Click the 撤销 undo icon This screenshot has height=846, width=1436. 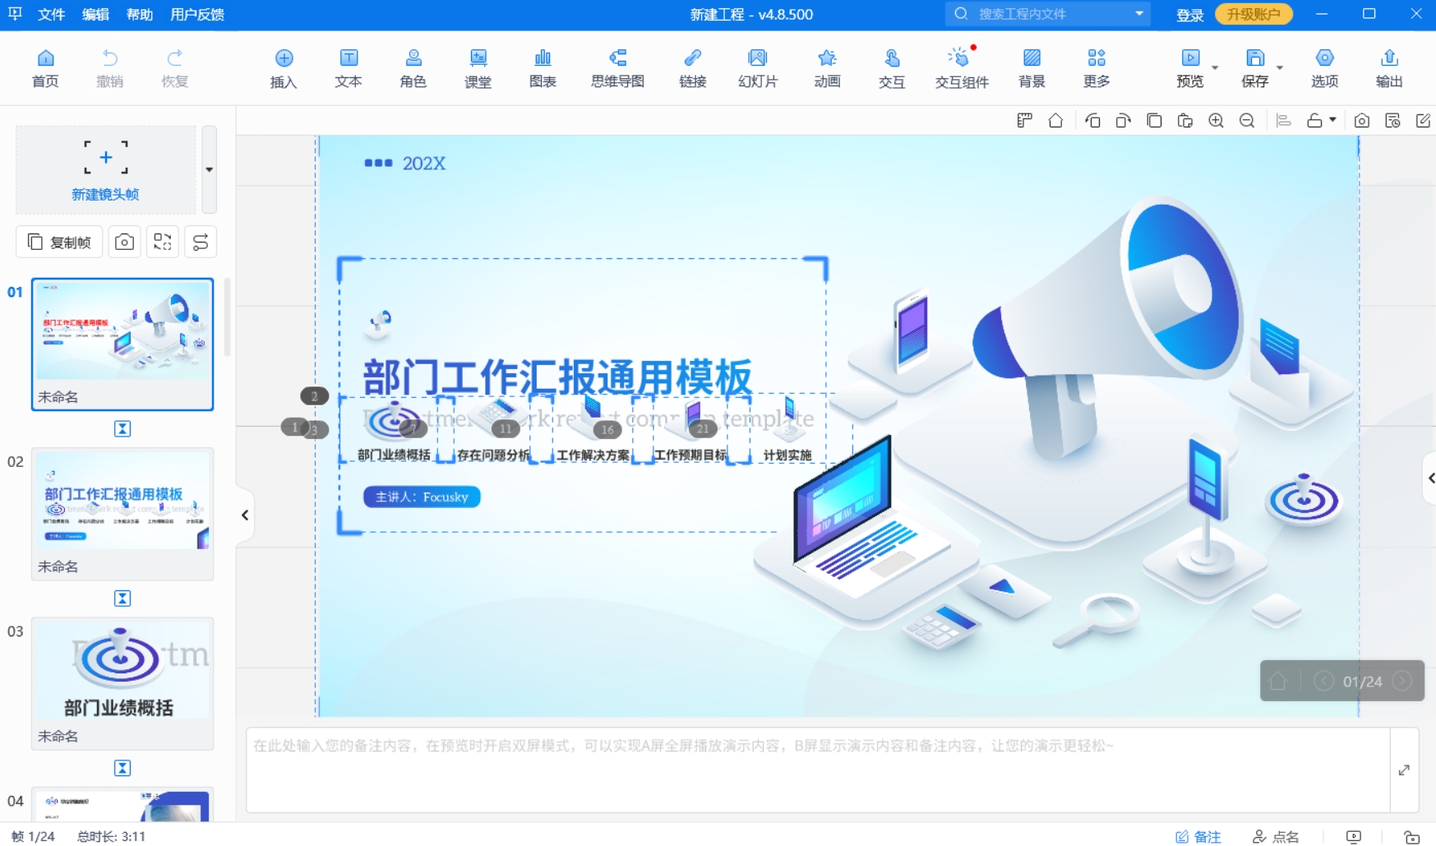point(109,67)
